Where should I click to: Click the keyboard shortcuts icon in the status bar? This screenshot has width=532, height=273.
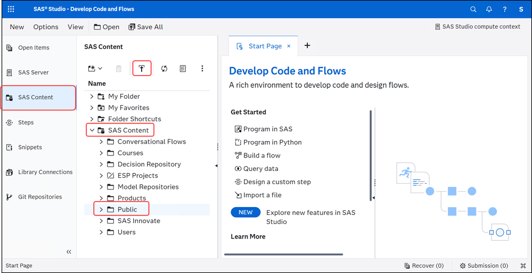pyautogui.click(x=523, y=266)
